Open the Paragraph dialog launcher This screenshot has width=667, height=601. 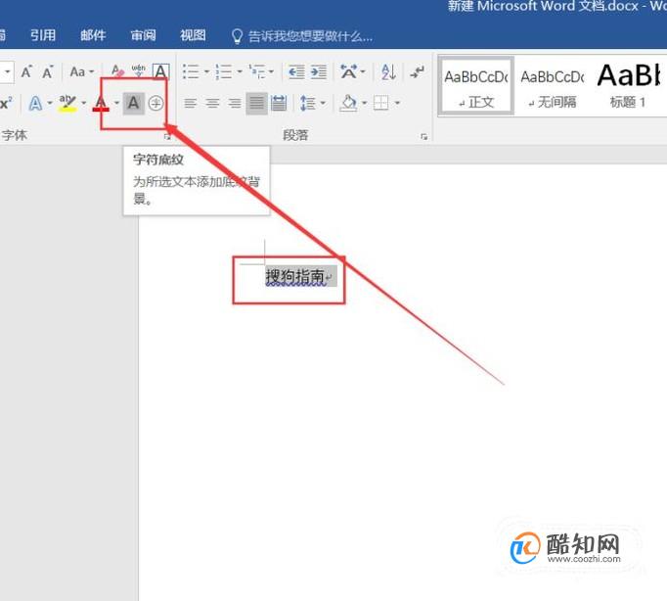pos(424,137)
